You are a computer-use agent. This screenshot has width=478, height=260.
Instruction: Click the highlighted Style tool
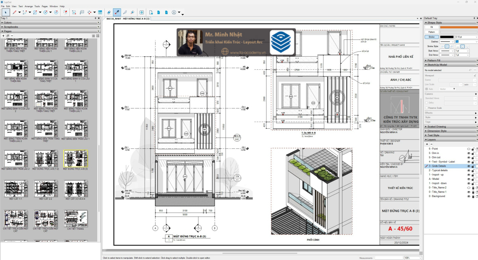click(117, 12)
